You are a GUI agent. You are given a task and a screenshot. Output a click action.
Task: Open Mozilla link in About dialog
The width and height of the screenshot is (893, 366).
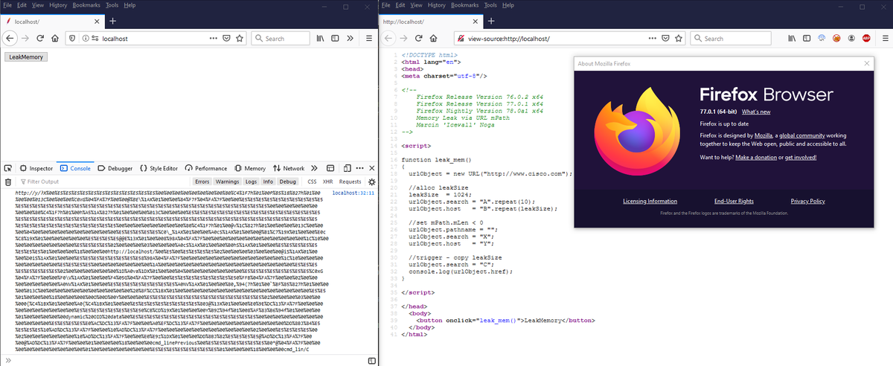(x=762, y=135)
